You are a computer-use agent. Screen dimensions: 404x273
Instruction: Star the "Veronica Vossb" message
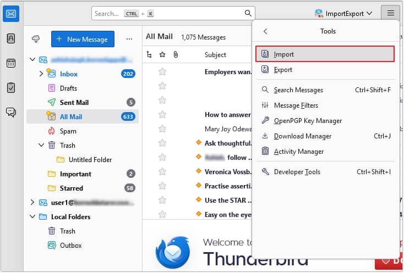point(162,171)
